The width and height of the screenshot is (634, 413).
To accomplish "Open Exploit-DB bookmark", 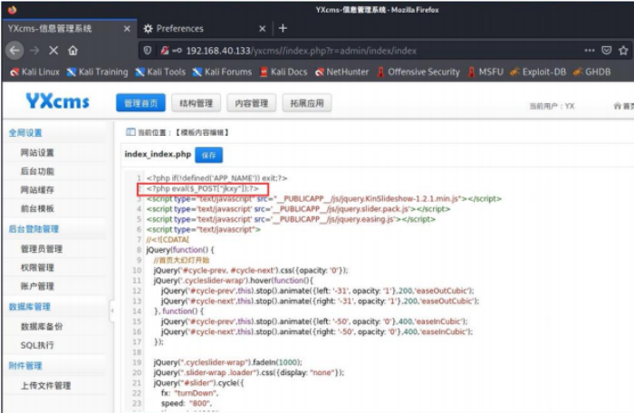I will tap(538, 72).
